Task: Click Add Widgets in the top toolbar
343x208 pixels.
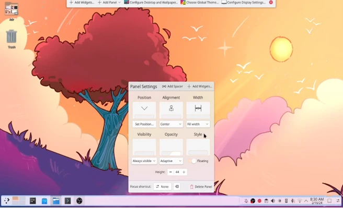Action: click(x=82, y=3)
